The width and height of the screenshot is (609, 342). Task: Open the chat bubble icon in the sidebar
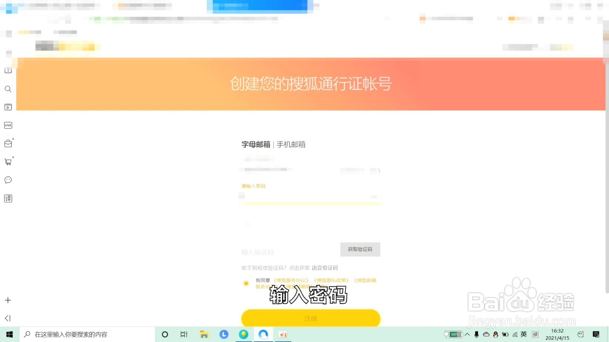8,180
